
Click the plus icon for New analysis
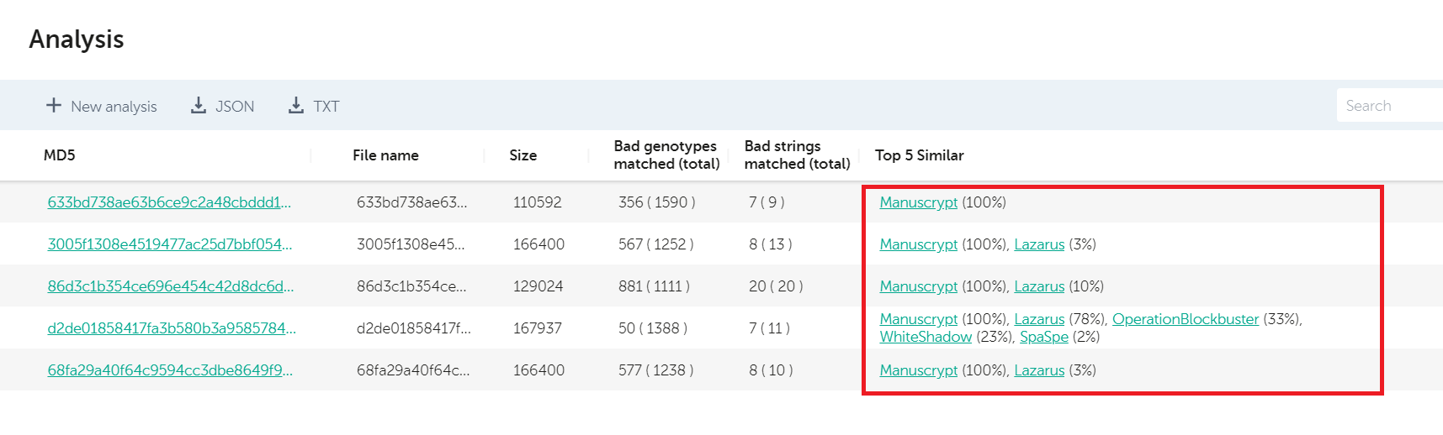click(54, 105)
